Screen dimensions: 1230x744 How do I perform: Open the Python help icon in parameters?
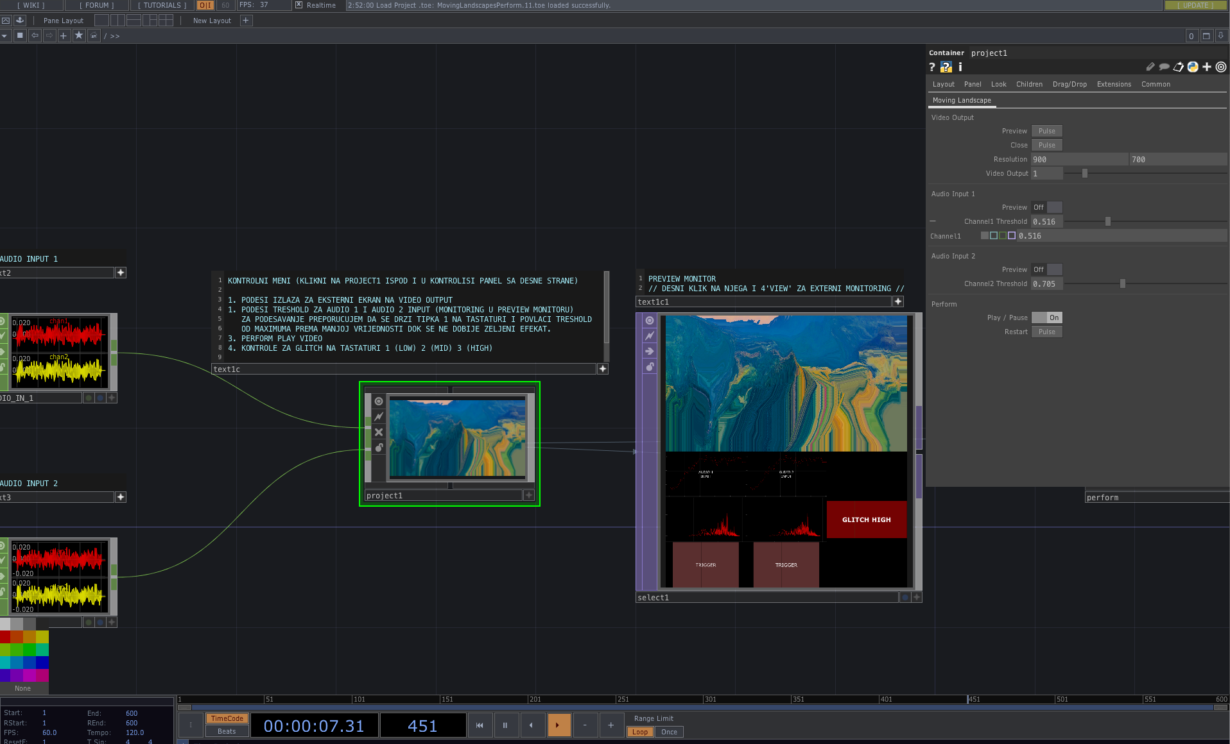946,67
